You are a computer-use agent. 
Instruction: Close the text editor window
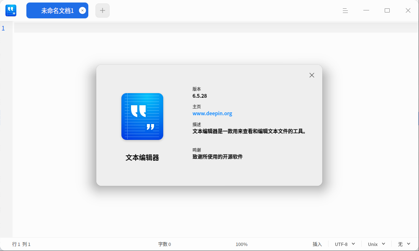point(408,10)
